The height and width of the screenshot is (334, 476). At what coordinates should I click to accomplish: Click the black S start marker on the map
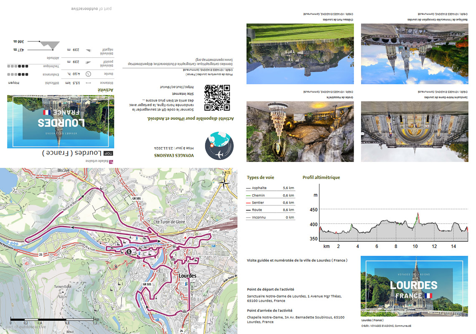tap(129, 252)
